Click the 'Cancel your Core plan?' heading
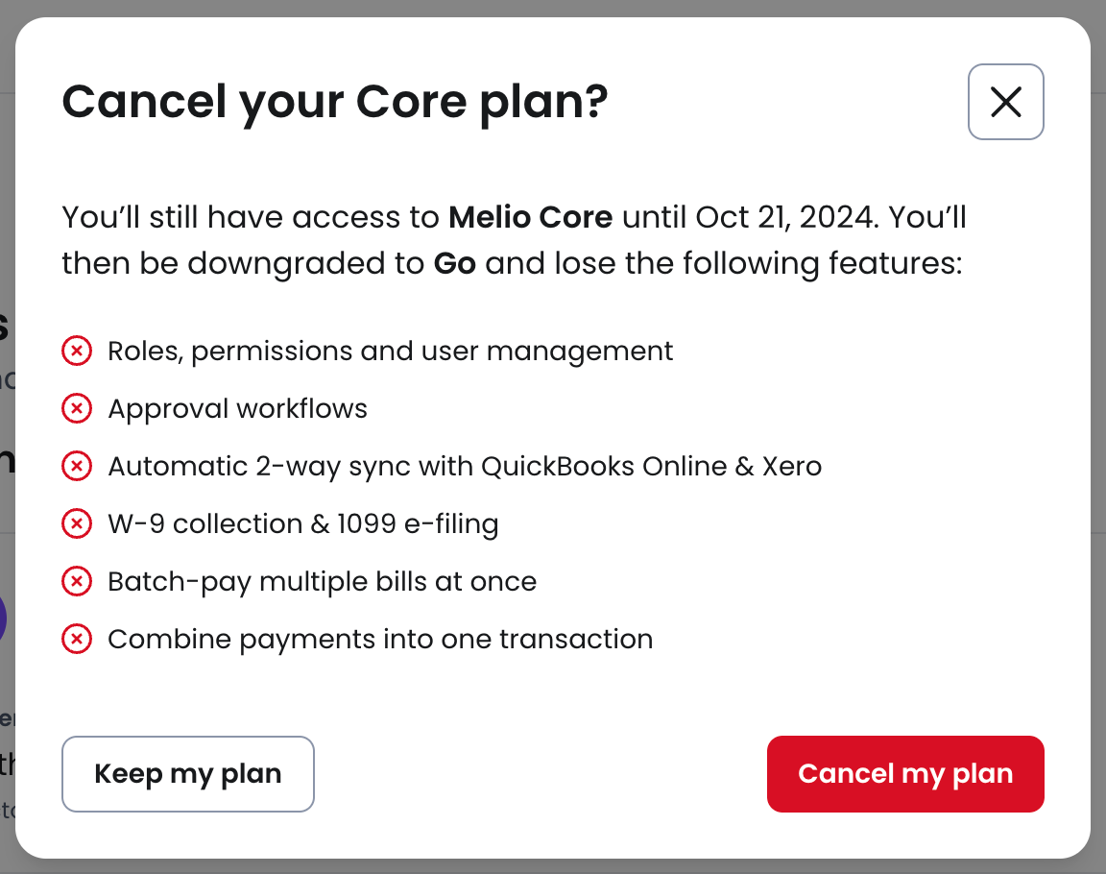This screenshot has width=1106, height=874. (335, 102)
